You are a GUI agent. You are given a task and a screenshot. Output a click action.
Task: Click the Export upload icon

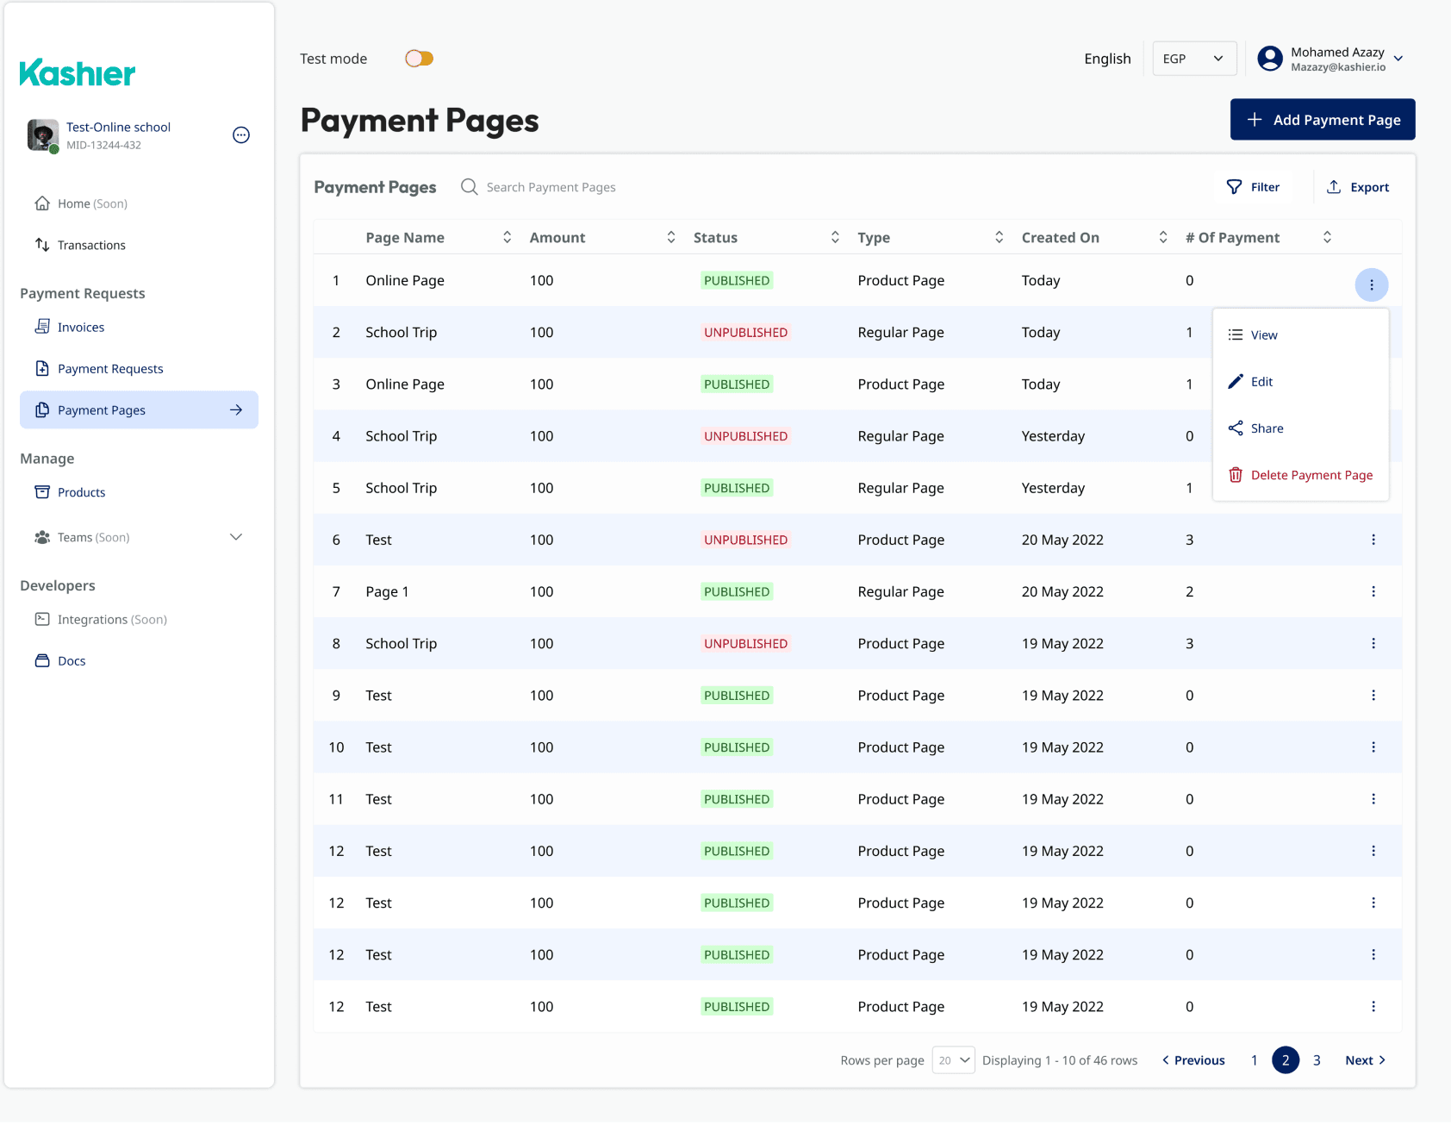(x=1333, y=187)
